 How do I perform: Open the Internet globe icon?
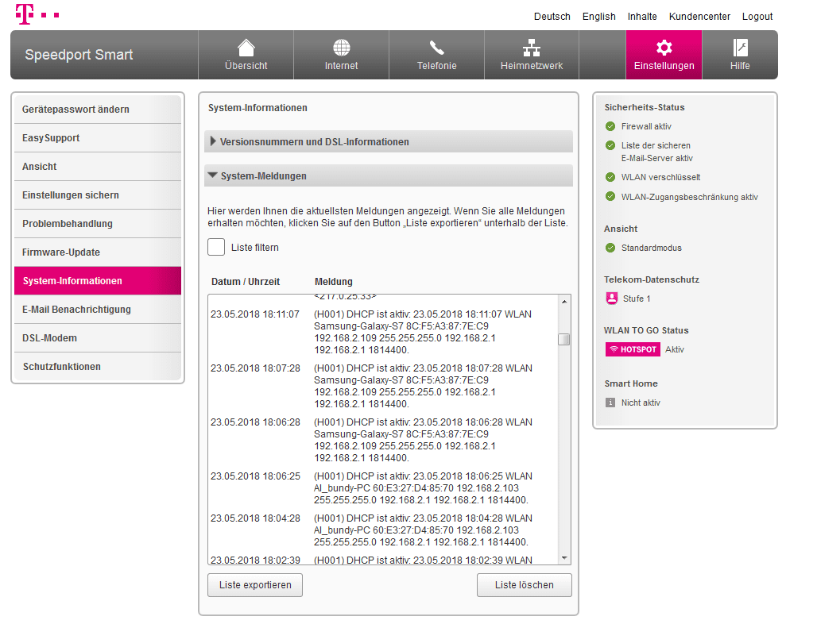coord(341,48)
